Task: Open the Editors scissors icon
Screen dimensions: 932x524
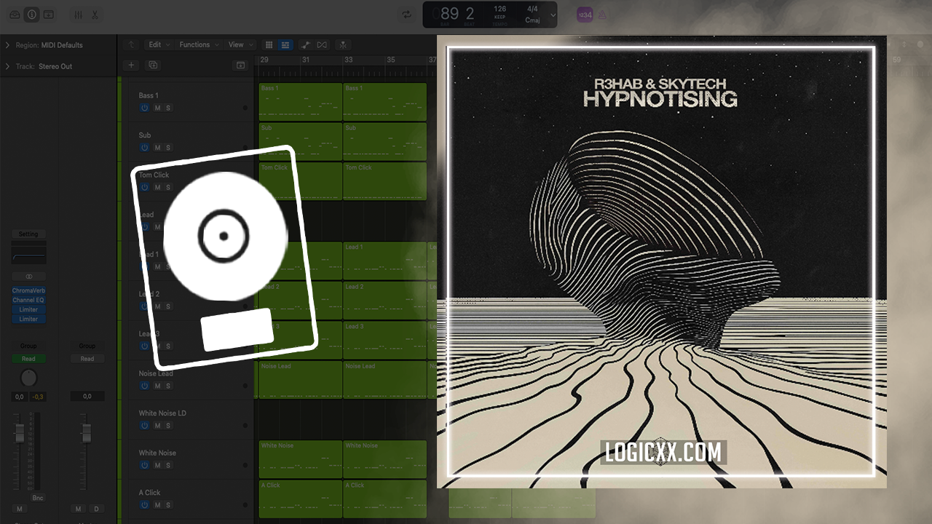Action: coord(95,15)
